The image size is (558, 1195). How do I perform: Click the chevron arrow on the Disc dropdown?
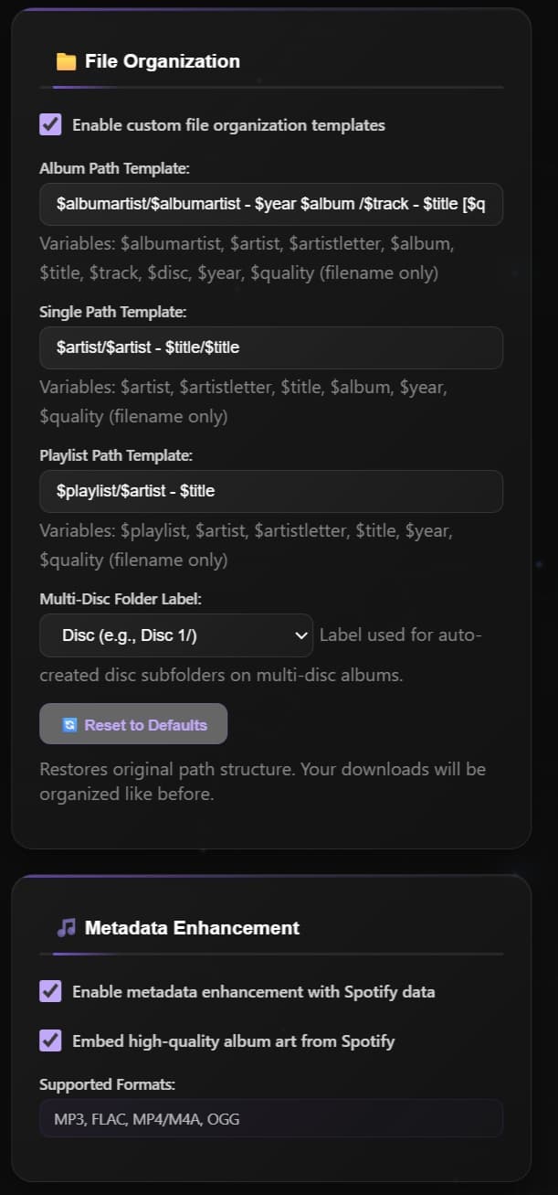click(x=302, y=635)
